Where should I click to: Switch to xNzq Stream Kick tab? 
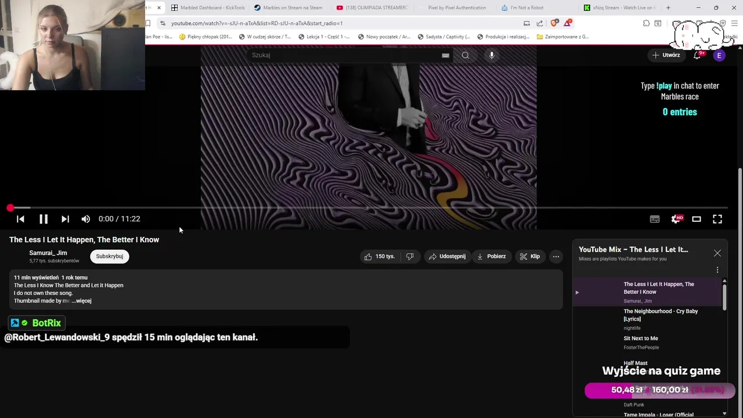click(x=620, y=8)
